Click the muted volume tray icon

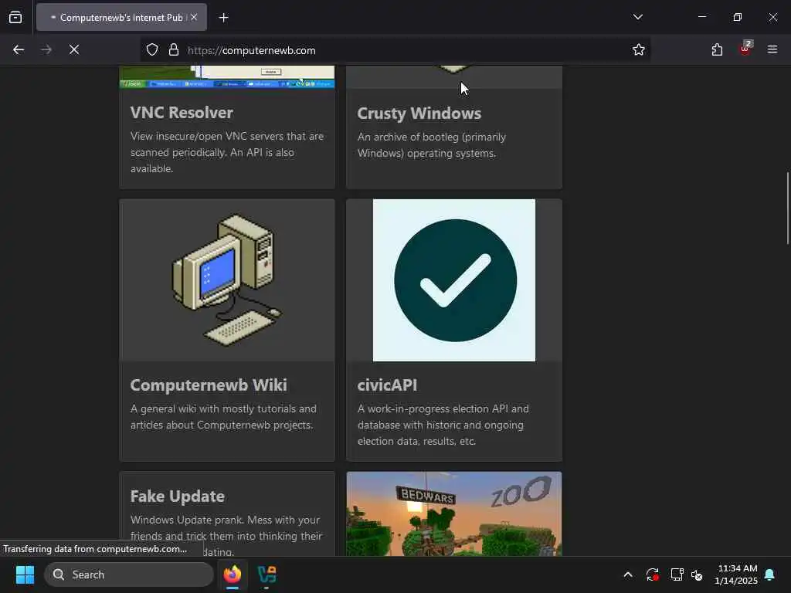(697, 574)
